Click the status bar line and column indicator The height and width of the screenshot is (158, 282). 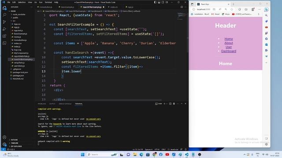click(137, 149)
